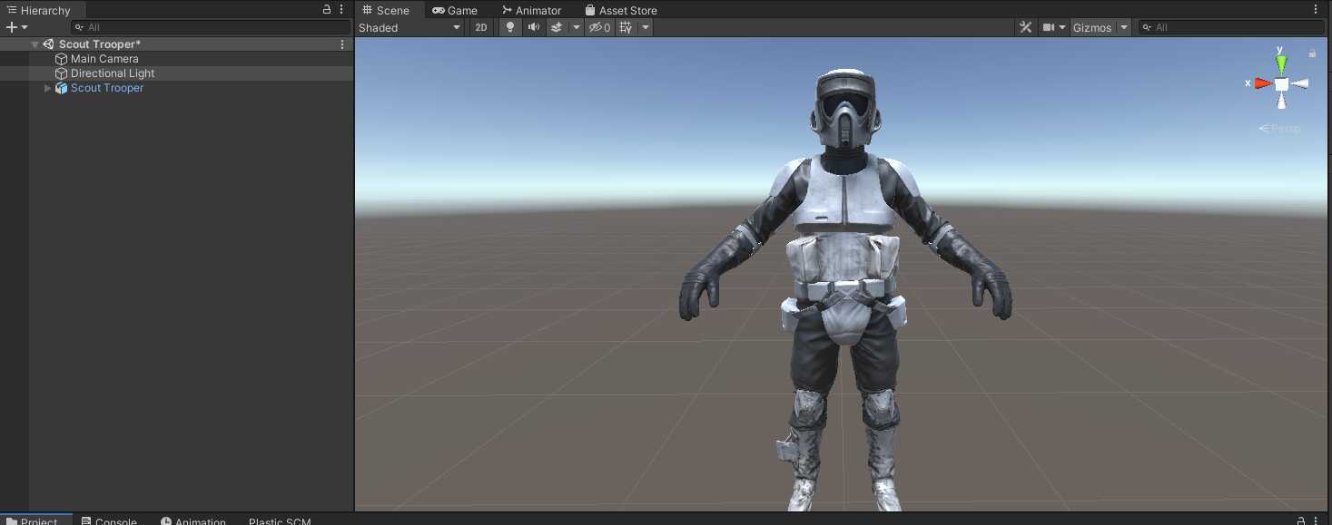Viewport: 1332px width, 525px height.
Task: Toggle the Hierarchy panel lock icon
Action: coord(326,8)
